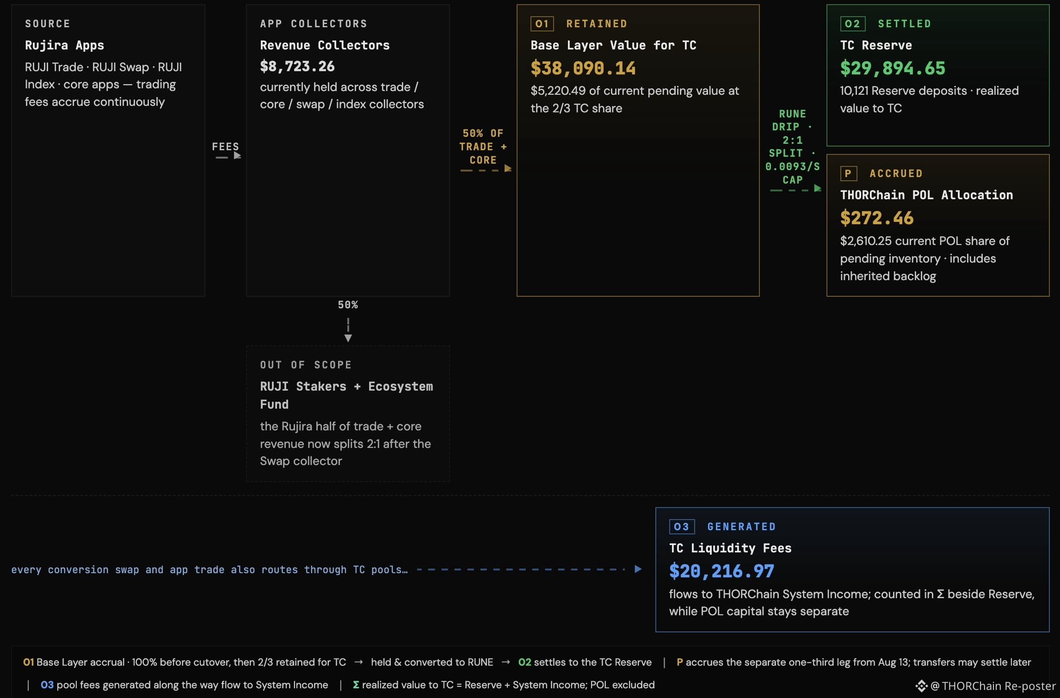The width and height of the screenshot is (1060, 698).
Task: Click the 03 badge beside GENERATED
Action: [681, 527]
